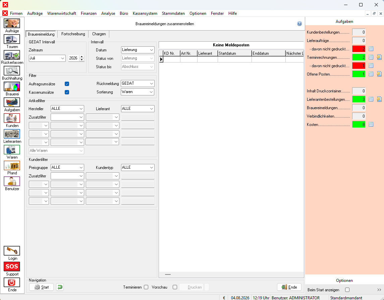Enable the Vorschau checkbox
This screenshot has height=300, width=384.
[175, 287]
